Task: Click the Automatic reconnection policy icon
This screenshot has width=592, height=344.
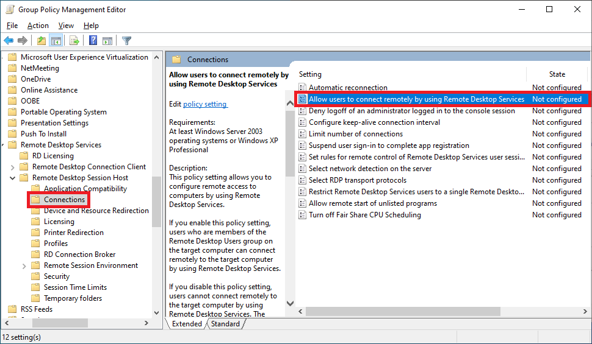Action: (302, 88)
